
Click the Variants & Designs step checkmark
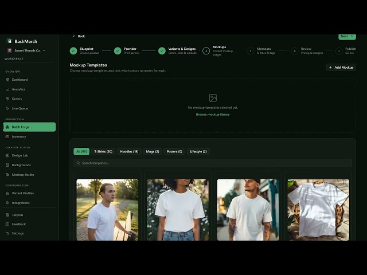(x=162, y=51)
